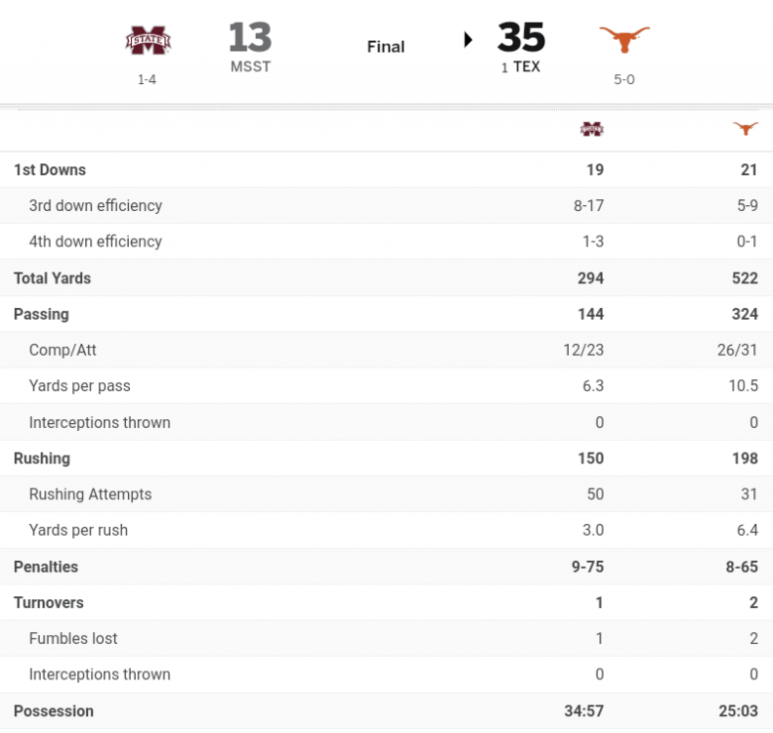Click the Possession row label
773x733 pixels.
click(x=54, y=711)
